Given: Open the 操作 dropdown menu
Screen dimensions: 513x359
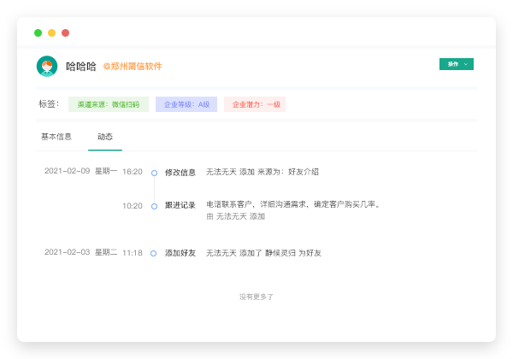Looking at the screenshot, I should pyautogui.click(x=456, y=64).
